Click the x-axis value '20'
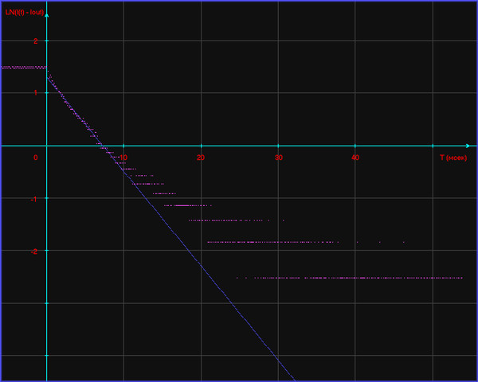 (x=201, y=158)
